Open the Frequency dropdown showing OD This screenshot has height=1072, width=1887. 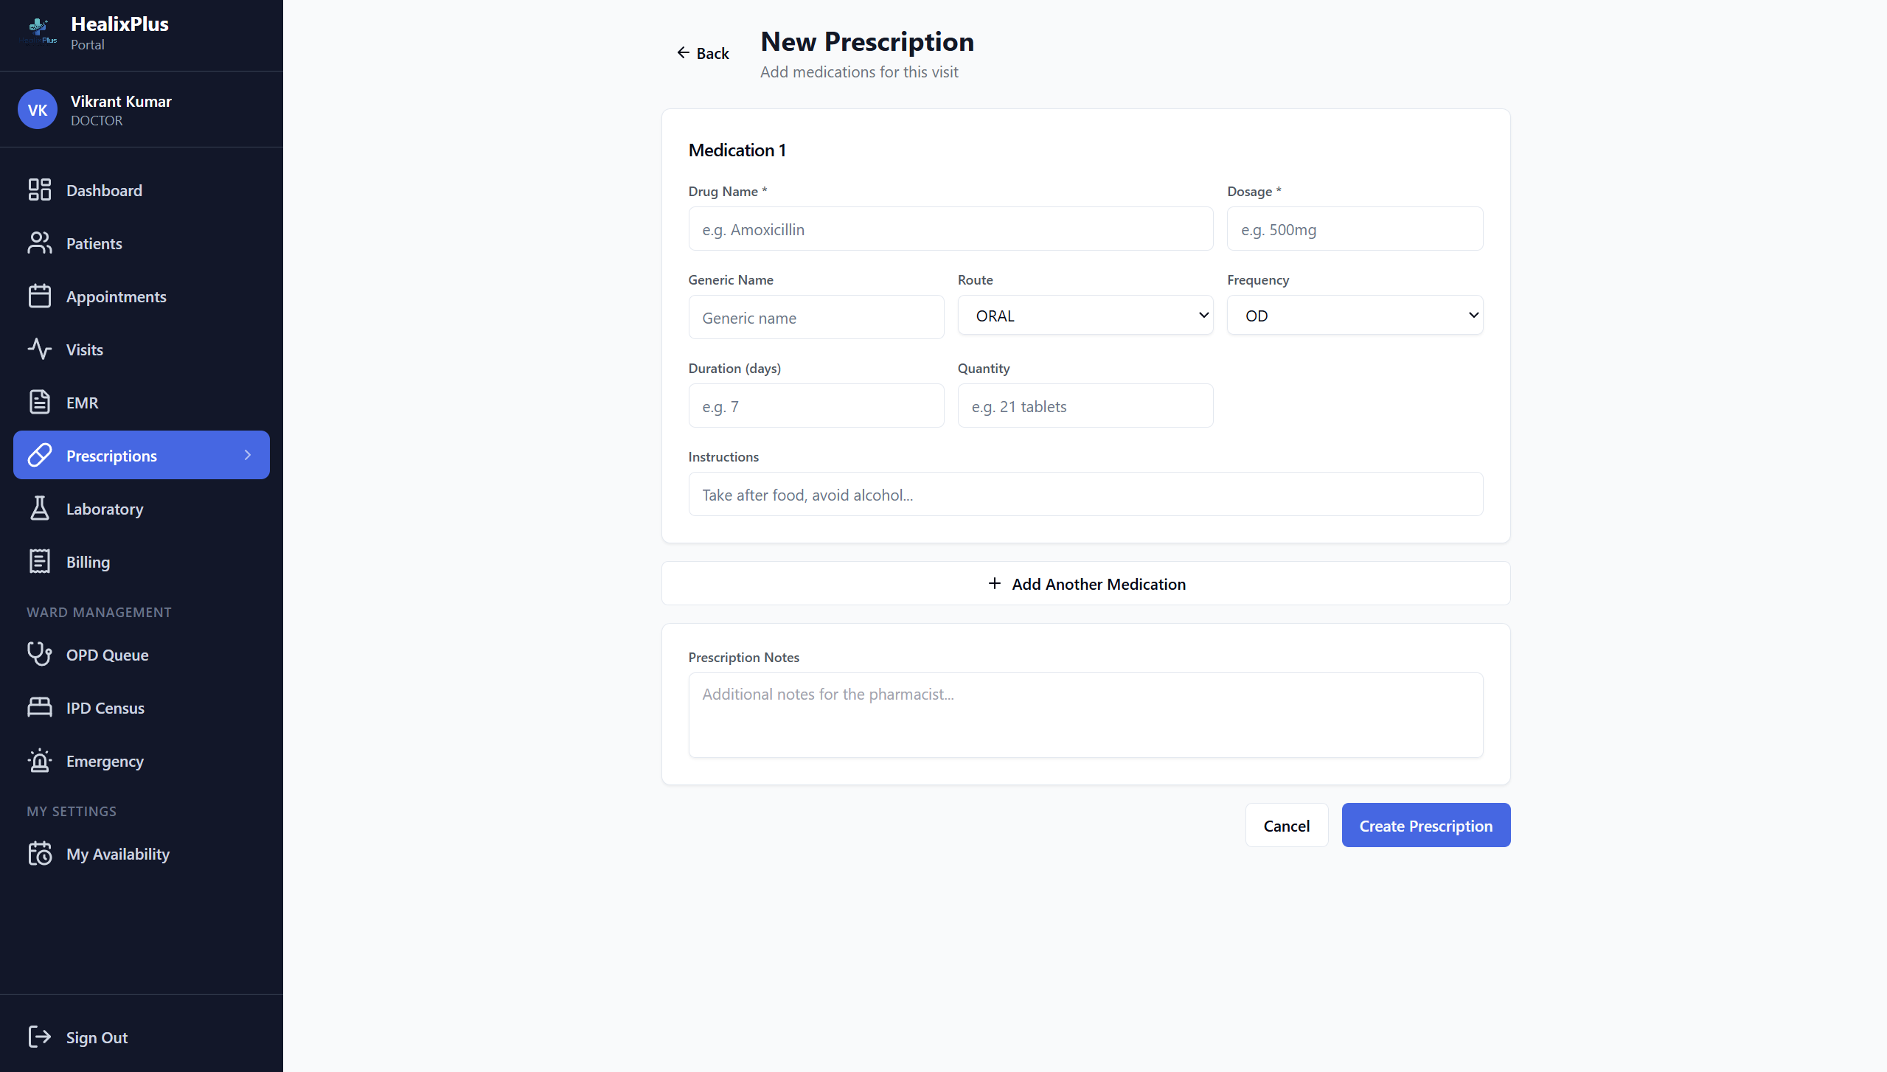click(1354, 315)
